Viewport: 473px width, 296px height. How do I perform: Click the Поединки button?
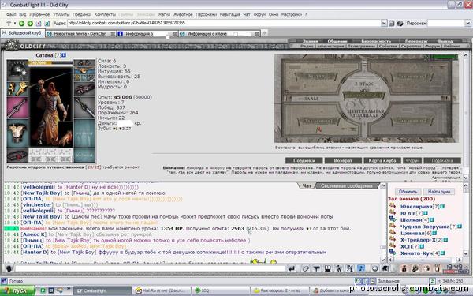tap(304, 160)
